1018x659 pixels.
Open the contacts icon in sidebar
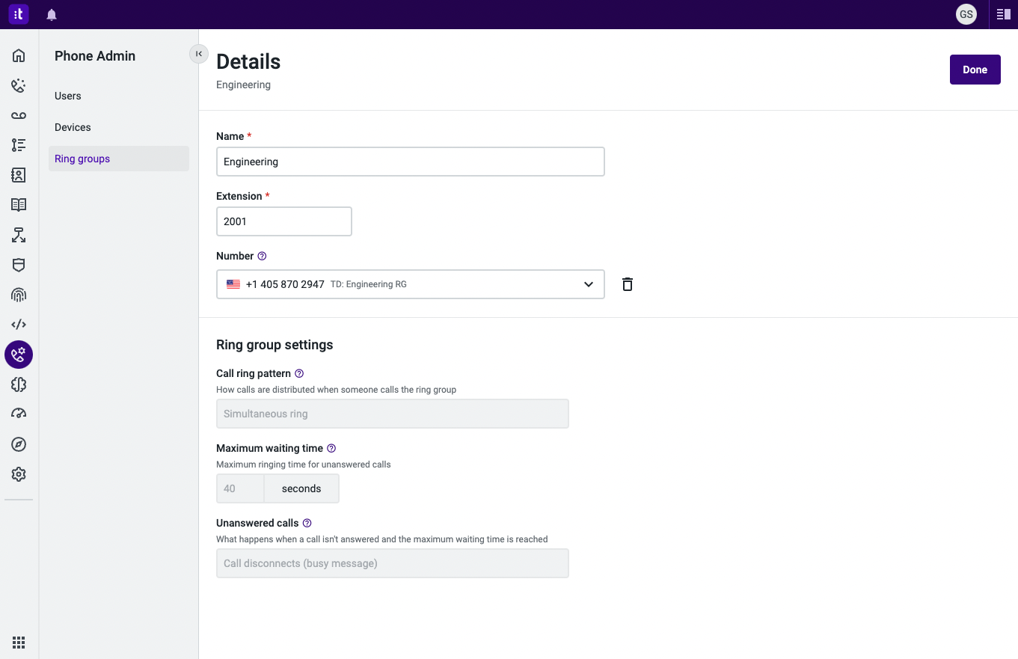19,175
